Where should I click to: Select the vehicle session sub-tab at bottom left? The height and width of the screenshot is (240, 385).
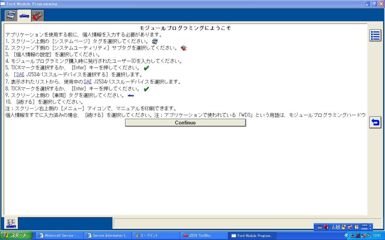pyautogui.click(x=11, y=223)
